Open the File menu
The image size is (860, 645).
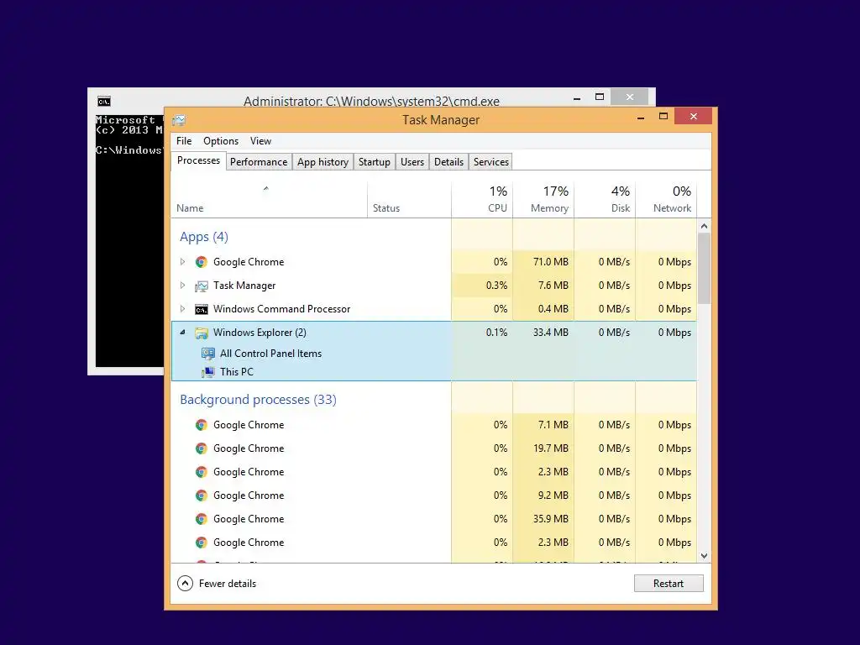[x=184, y=141]
